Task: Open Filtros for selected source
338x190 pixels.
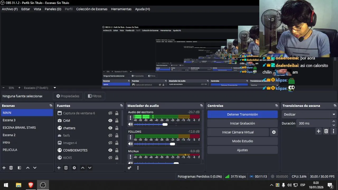Action: tap(95, 96)
